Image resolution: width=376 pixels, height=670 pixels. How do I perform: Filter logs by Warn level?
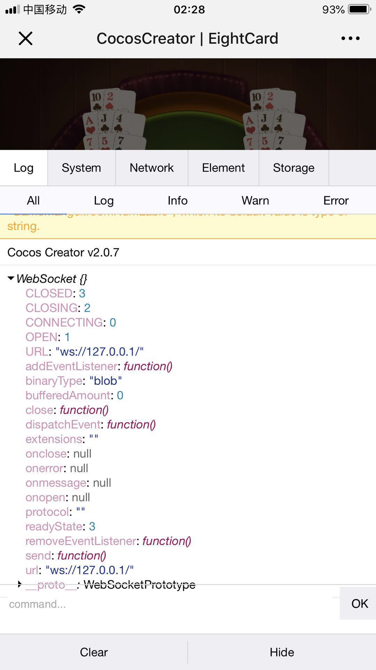pyautogui.click(x=255, y=201)
